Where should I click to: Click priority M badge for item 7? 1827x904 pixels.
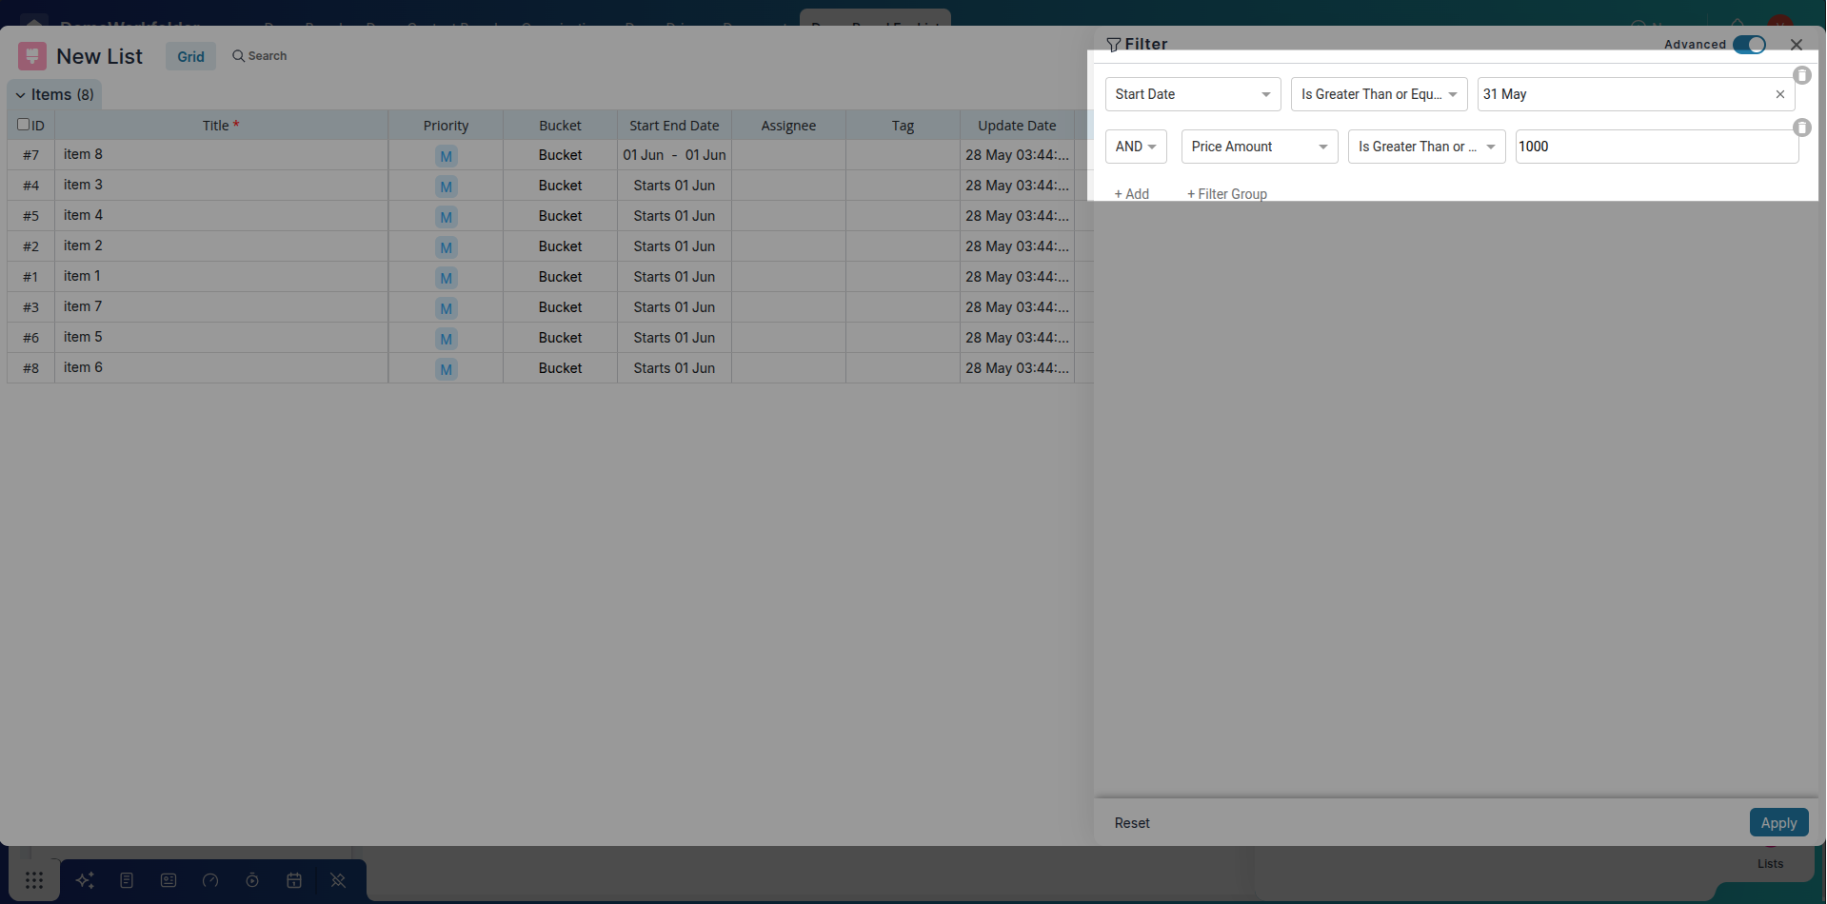446,308
